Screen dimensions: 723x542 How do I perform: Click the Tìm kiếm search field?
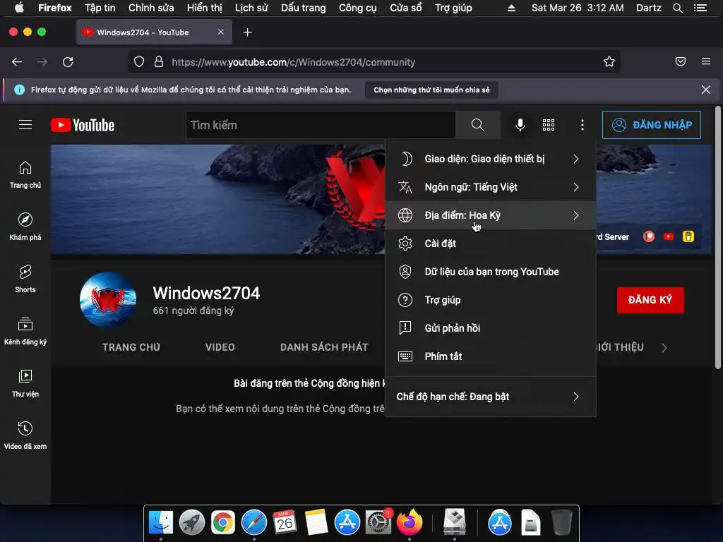tap(321, 125)
